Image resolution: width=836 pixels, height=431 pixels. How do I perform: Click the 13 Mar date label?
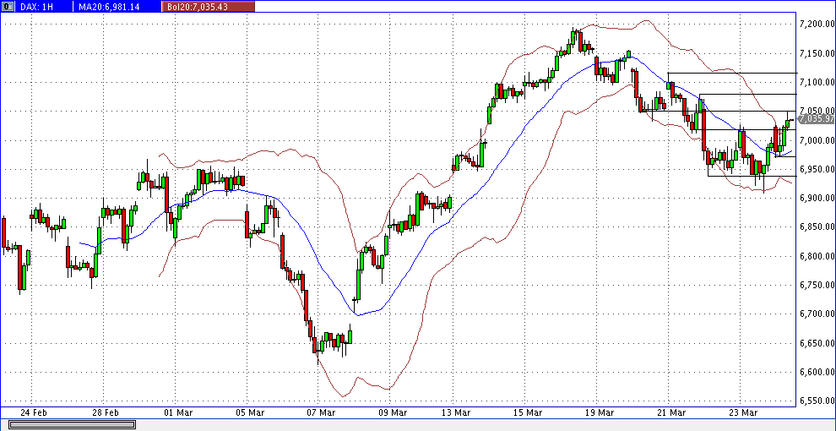456,412
